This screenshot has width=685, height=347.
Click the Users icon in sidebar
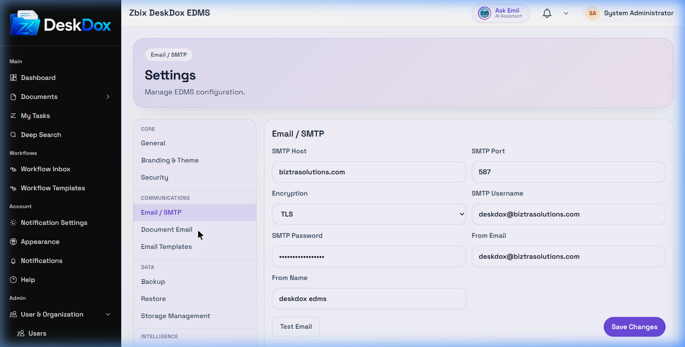pyautogui.click(x=21, y=333)
